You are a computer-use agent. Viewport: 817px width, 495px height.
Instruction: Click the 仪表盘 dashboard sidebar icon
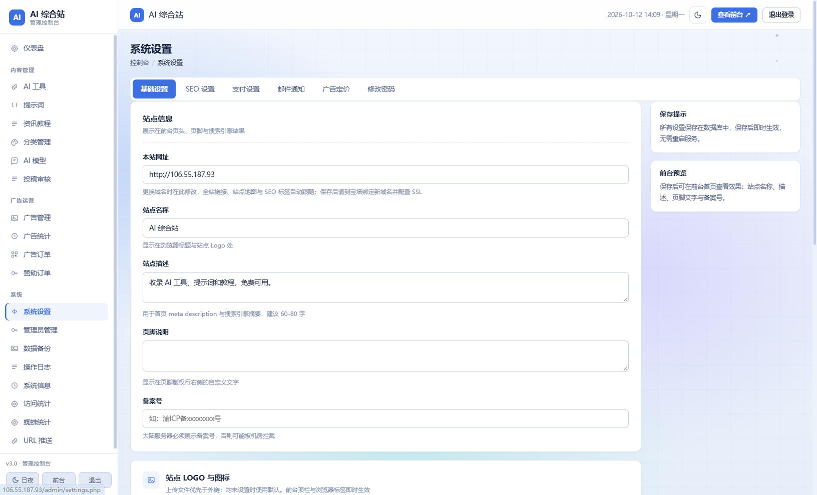pyautogui.click(x=15, y=48)
